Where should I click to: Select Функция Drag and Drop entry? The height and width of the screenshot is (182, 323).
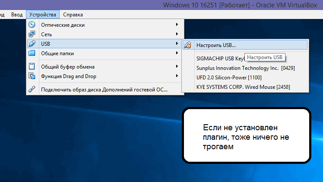tap(105, 76)
